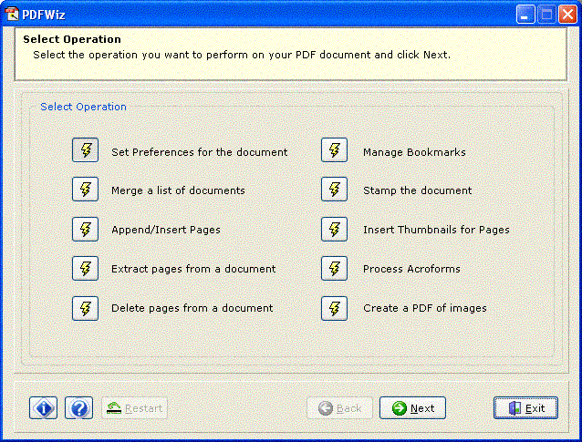Go back with the Back button
The height and width of the screenshot is (442, 582).
click(339, 408)
